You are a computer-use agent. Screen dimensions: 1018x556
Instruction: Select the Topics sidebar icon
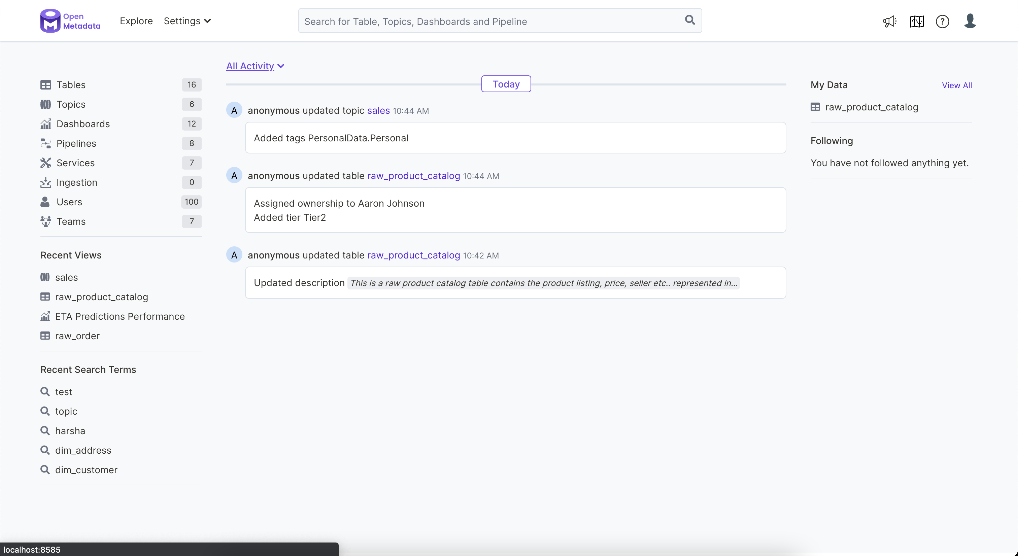(45, 104)
